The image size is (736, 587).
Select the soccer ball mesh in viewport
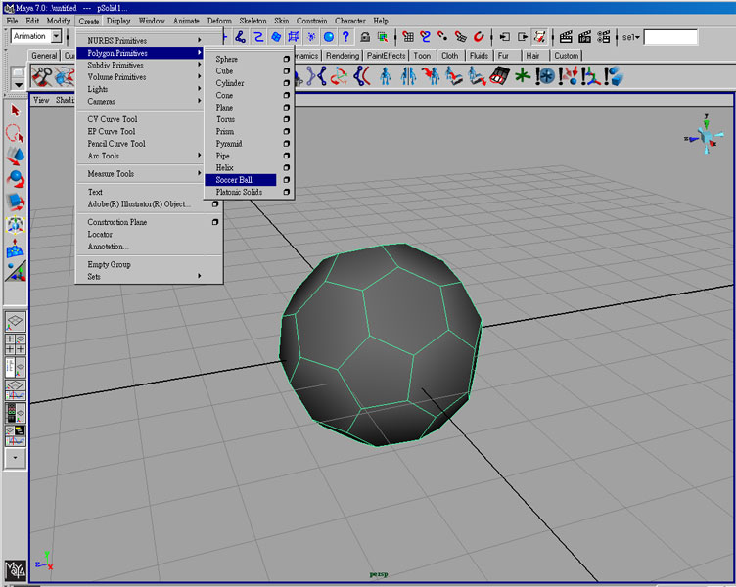click(x=381, y=345)
